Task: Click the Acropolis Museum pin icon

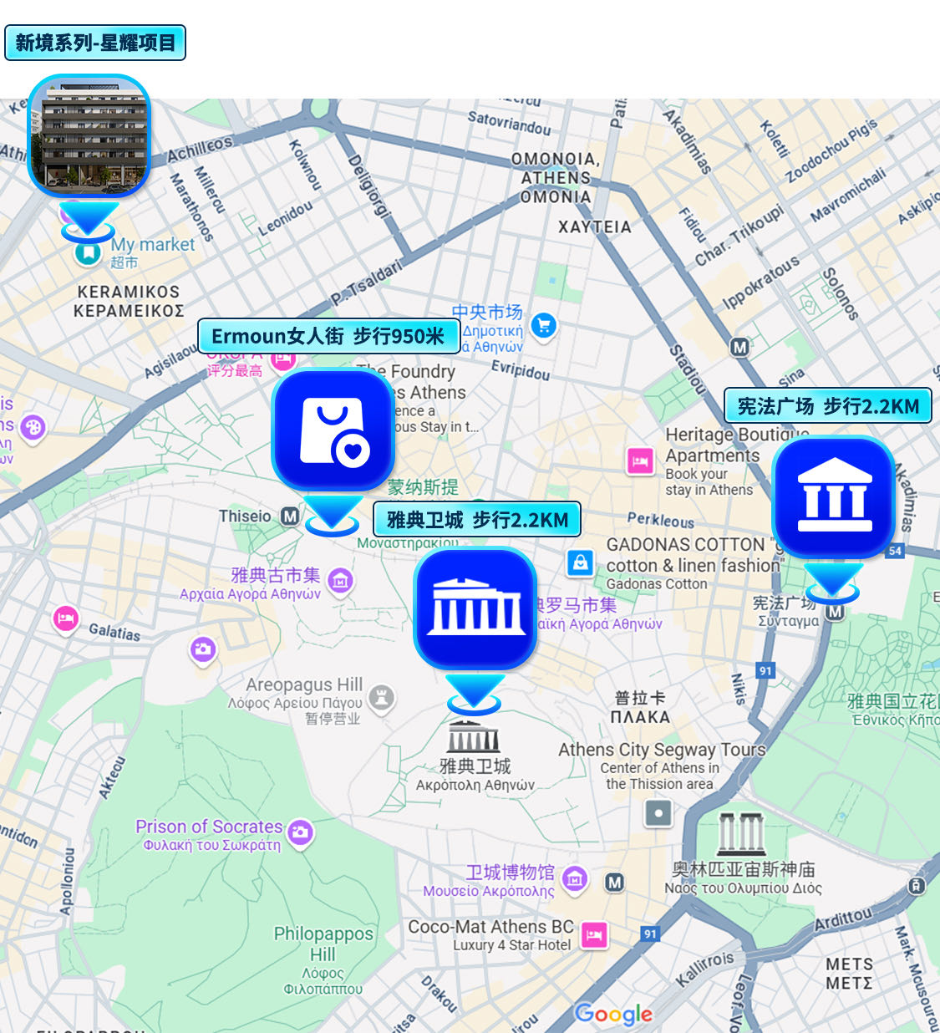Action: pos(574,878)
